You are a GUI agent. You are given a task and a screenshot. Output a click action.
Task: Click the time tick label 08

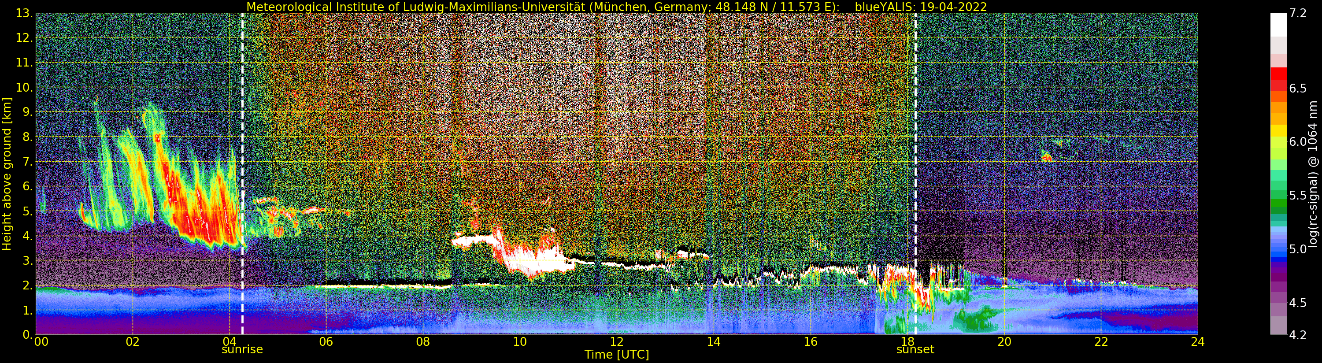[x=423, y=342]
